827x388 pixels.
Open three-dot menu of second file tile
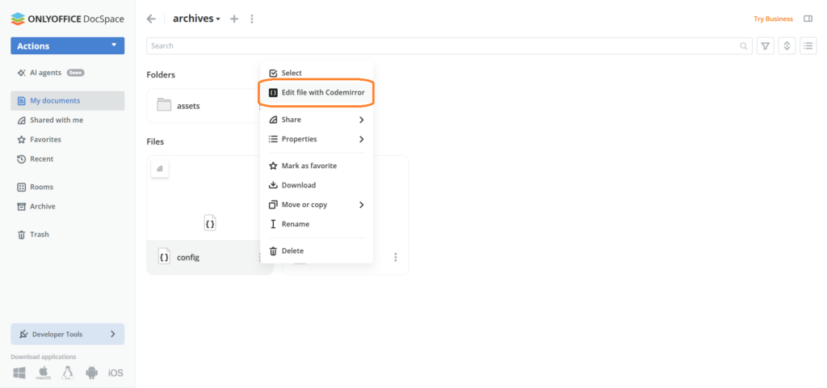point(396,258)
